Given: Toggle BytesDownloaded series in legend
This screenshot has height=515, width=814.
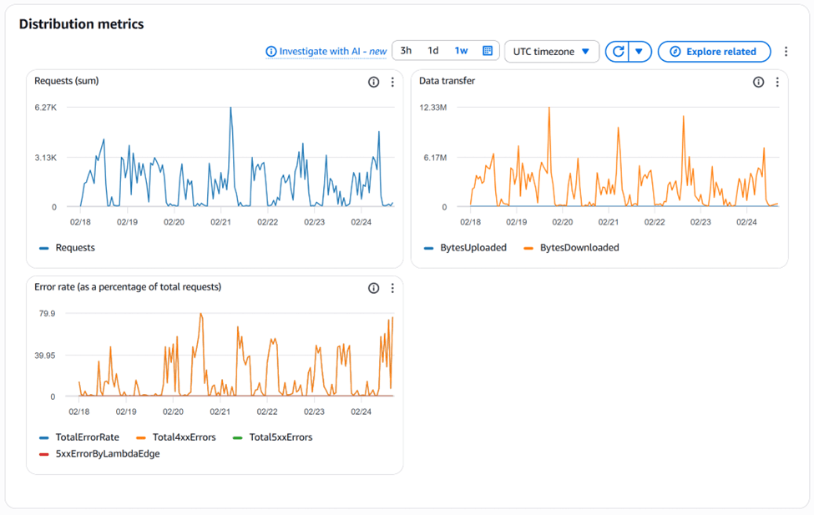Looking at the screenshot, I should (x=579, y=248).
